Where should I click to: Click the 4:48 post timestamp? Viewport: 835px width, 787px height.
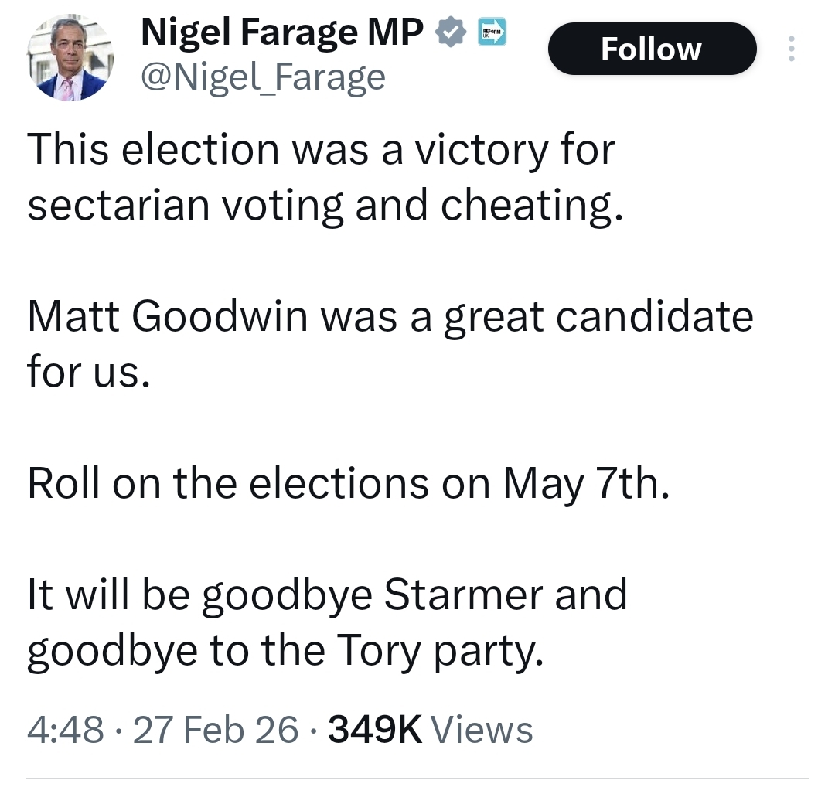click(x=65, y=729)
